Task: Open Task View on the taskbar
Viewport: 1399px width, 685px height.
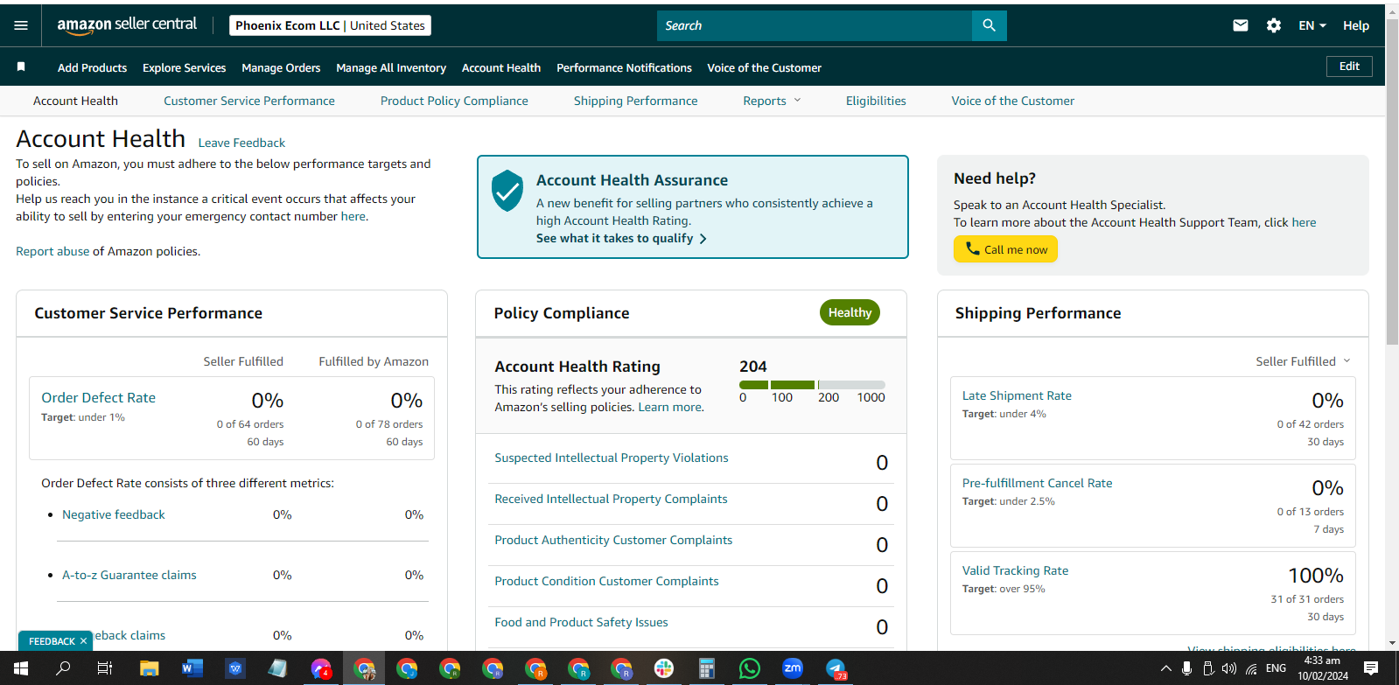Action: click(105, 668)
